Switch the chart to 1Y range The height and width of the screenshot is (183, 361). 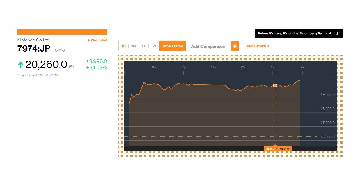[x=144, y=46]
